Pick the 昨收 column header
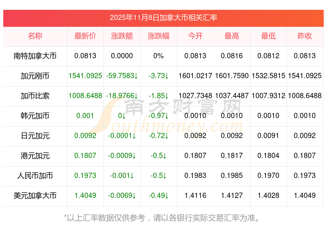Image resolution: width=327 pixels, height=228 pixels. click(305, 36)
